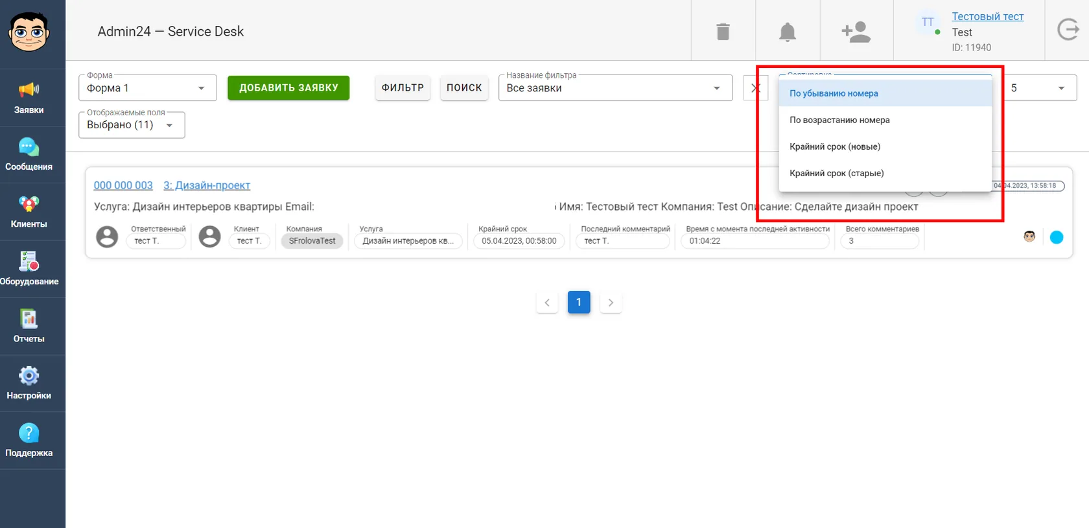Viewport: 1089px width, 528px height.
Task: Click the blue status color circle
Action: (1057, 237)
